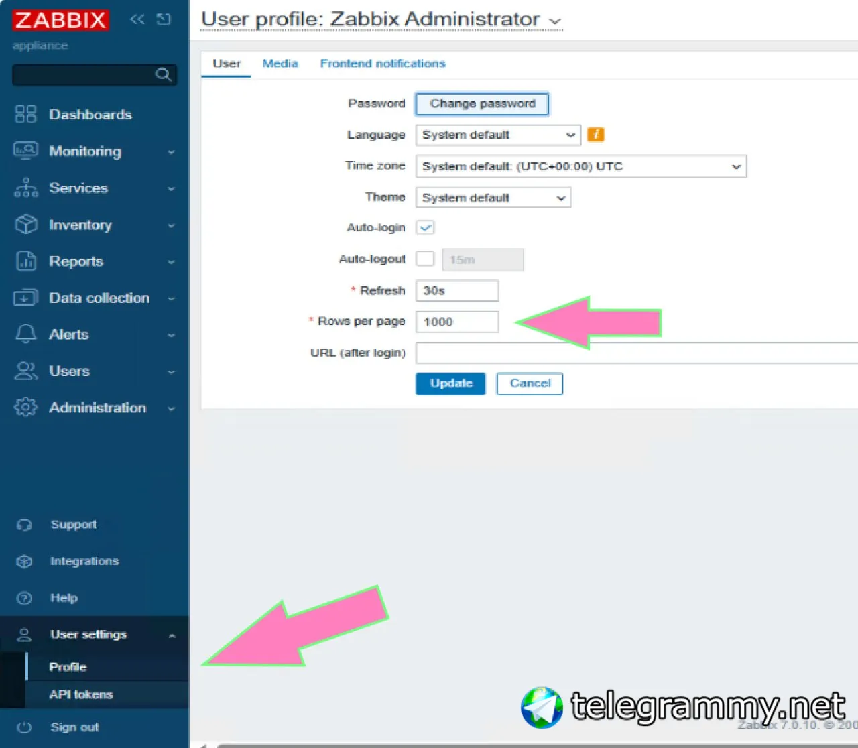
Task: Collapse the User settings chevron
Action: (x=172, y=635)
